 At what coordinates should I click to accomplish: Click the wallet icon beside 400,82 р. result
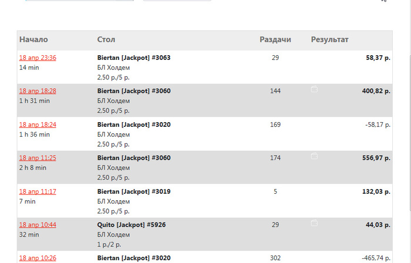(x=314, y=90)
